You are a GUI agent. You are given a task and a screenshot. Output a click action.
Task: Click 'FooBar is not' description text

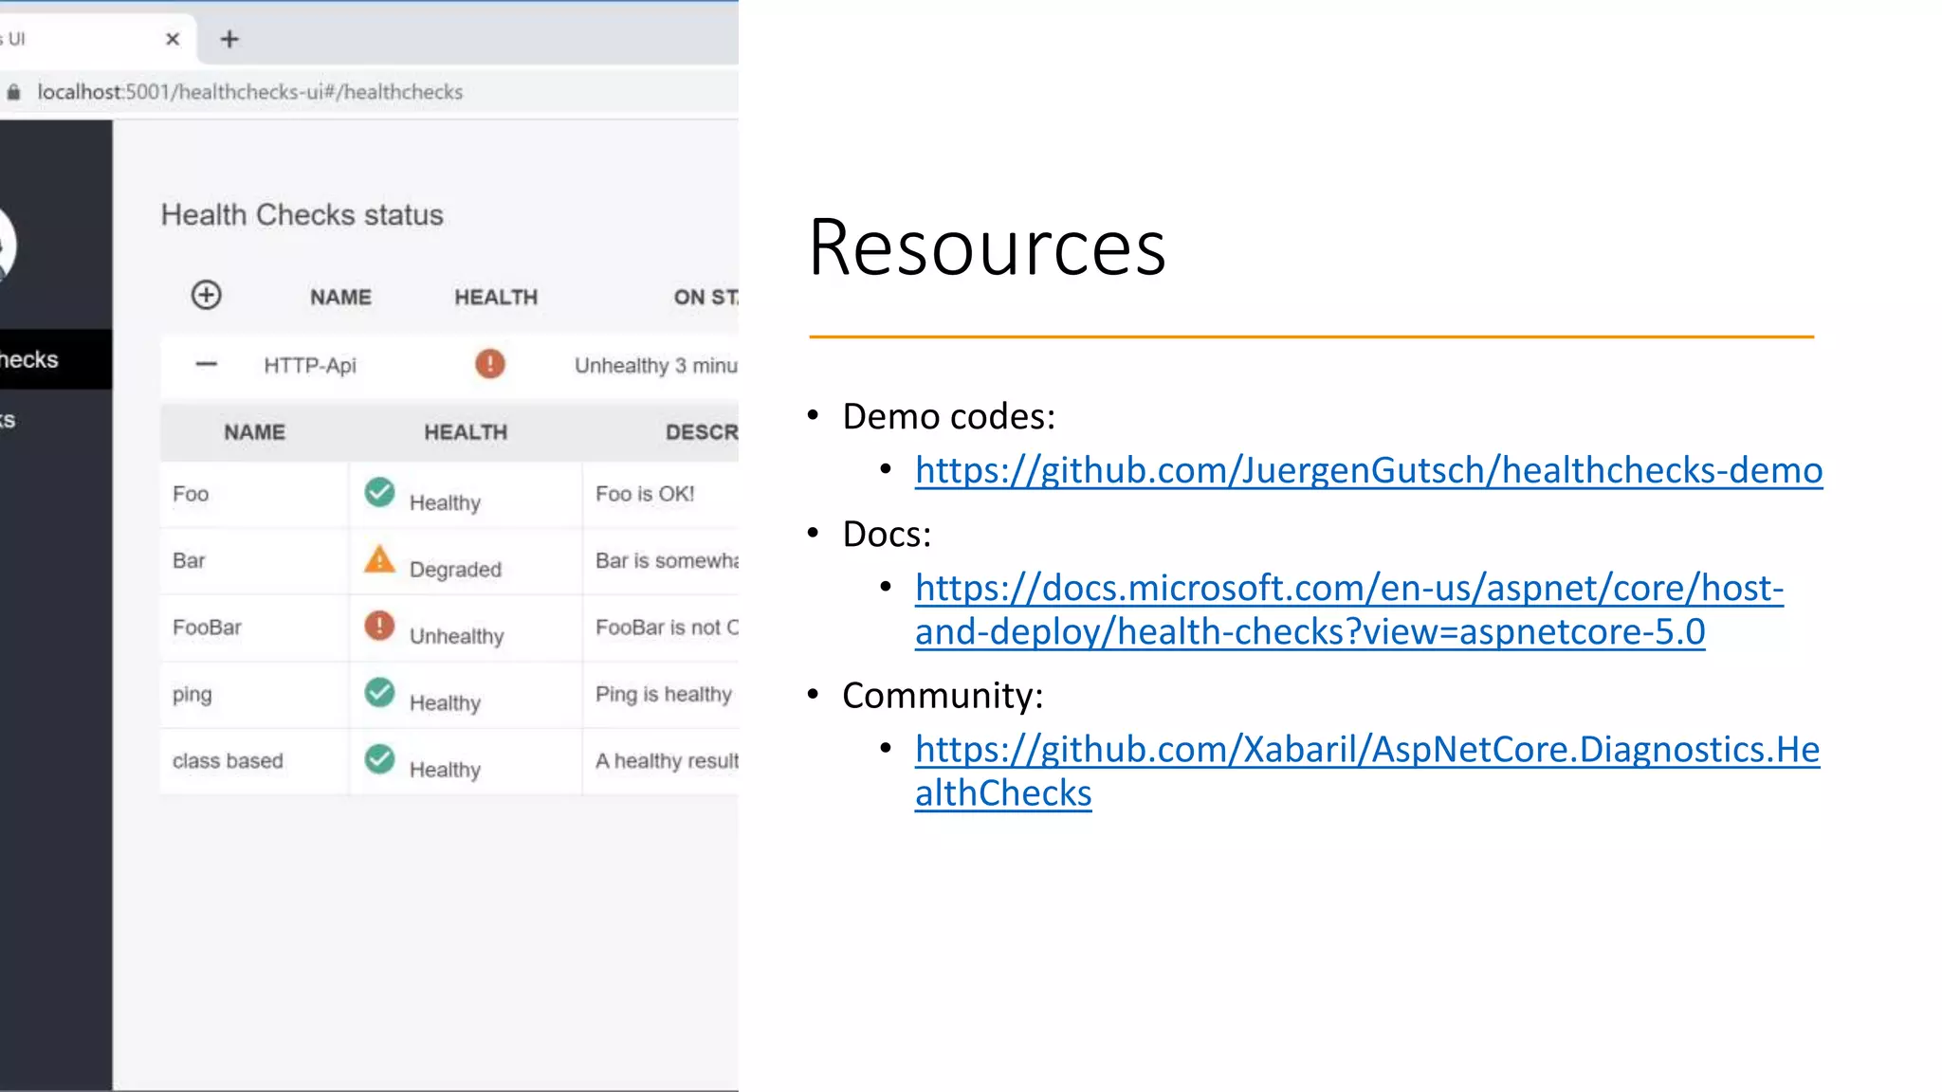[667, 628]
